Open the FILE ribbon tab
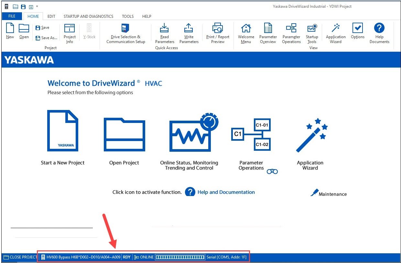This screenshot has width=401, height=263. tap(12, 16)
